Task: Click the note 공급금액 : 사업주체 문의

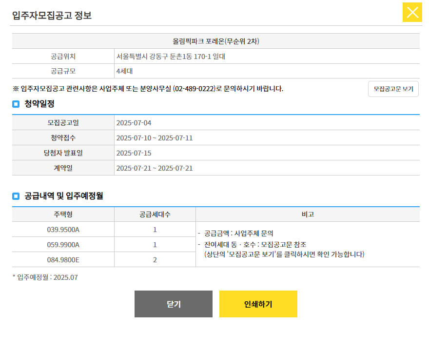Action: (x=238, y=234)
